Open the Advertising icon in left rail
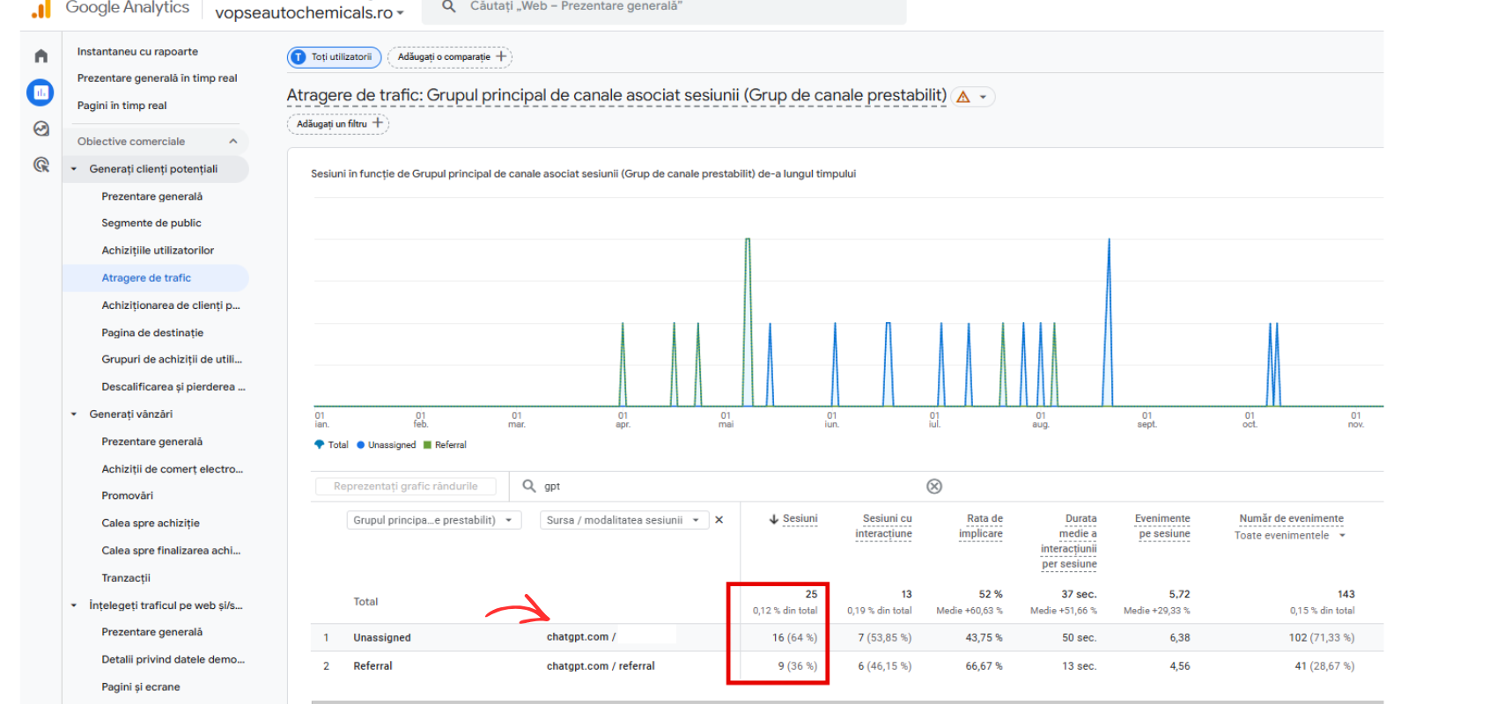 (41, 165)
